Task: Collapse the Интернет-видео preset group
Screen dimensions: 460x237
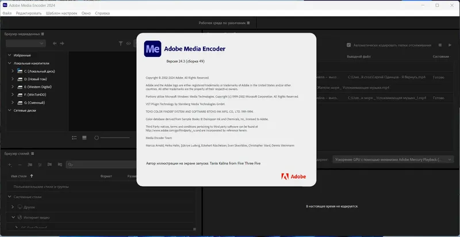Action: click(x=13, y=217)
